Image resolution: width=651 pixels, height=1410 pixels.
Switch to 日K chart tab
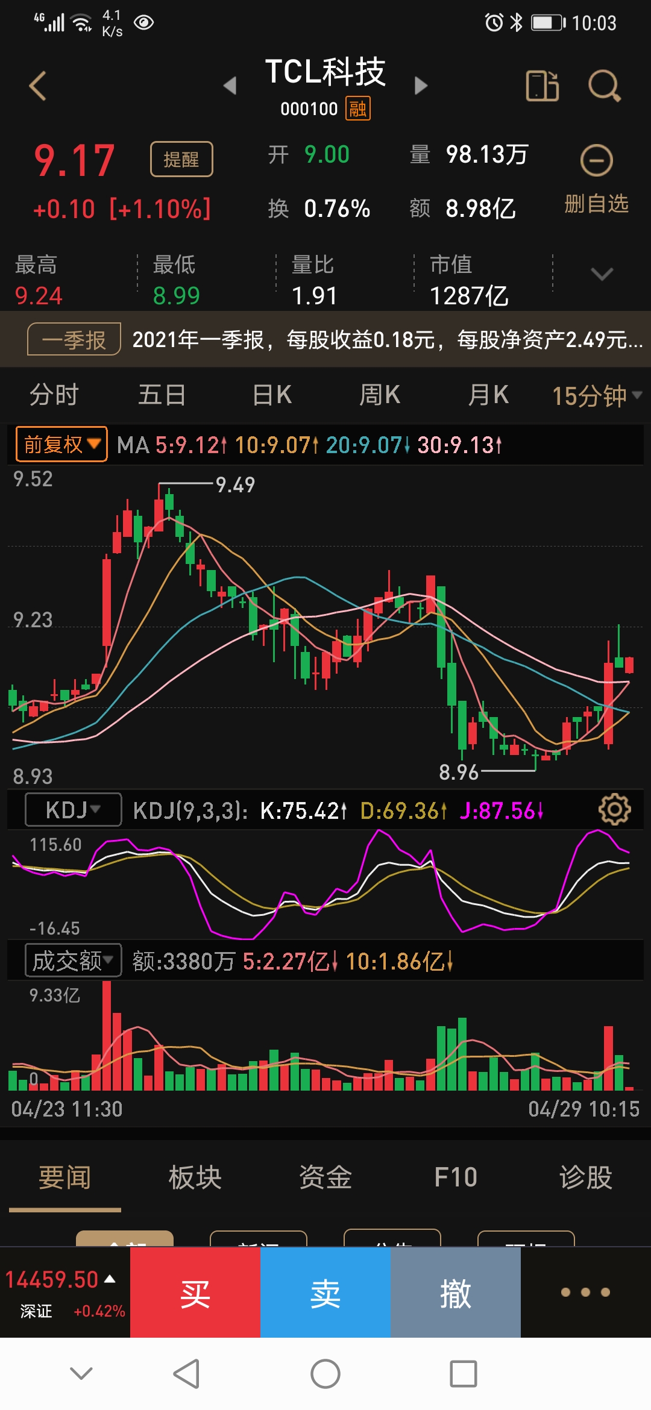272,395
